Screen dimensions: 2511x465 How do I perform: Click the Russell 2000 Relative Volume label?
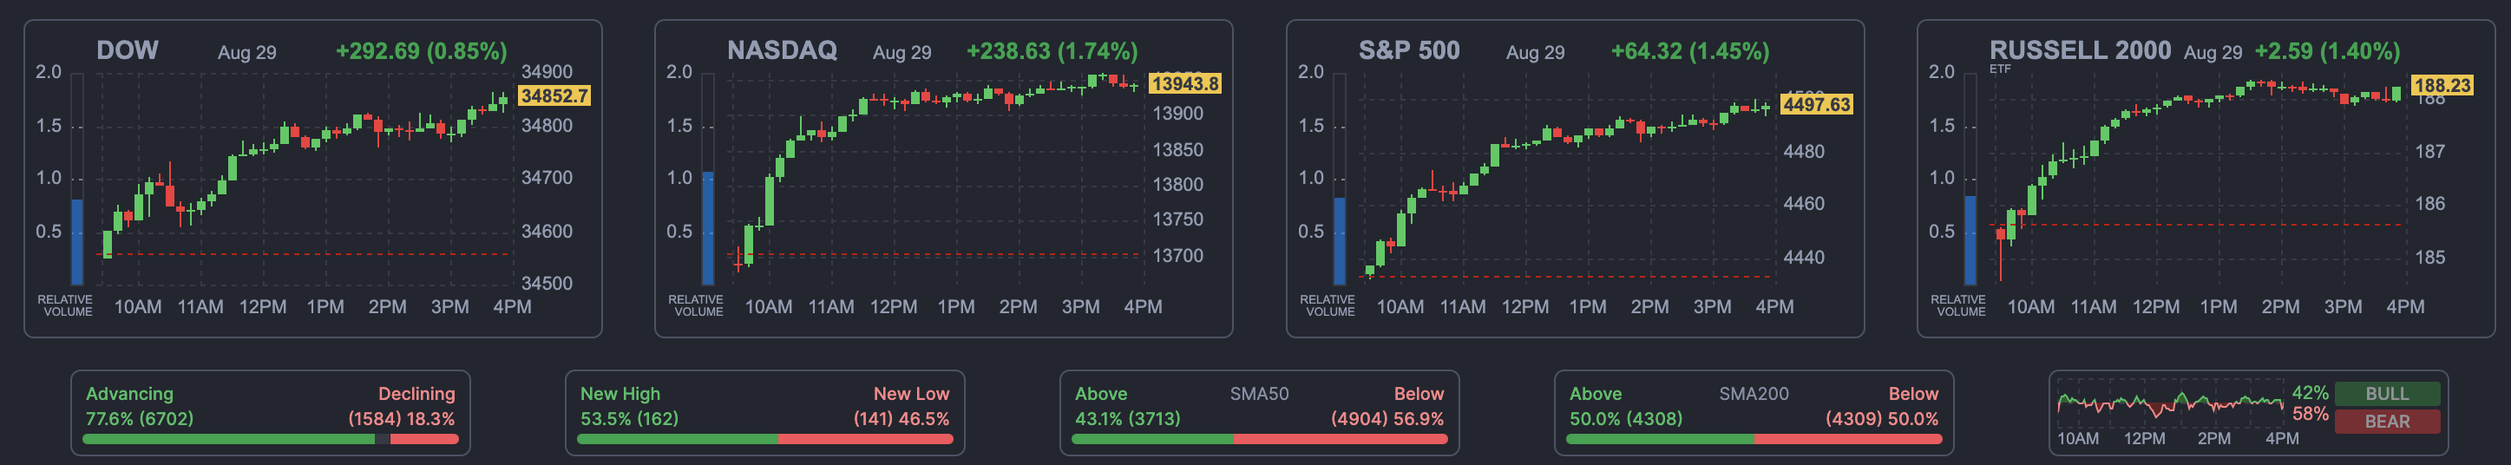[1957, 306]
